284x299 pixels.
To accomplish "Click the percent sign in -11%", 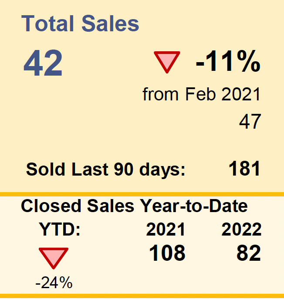I will tap(248, 61).
